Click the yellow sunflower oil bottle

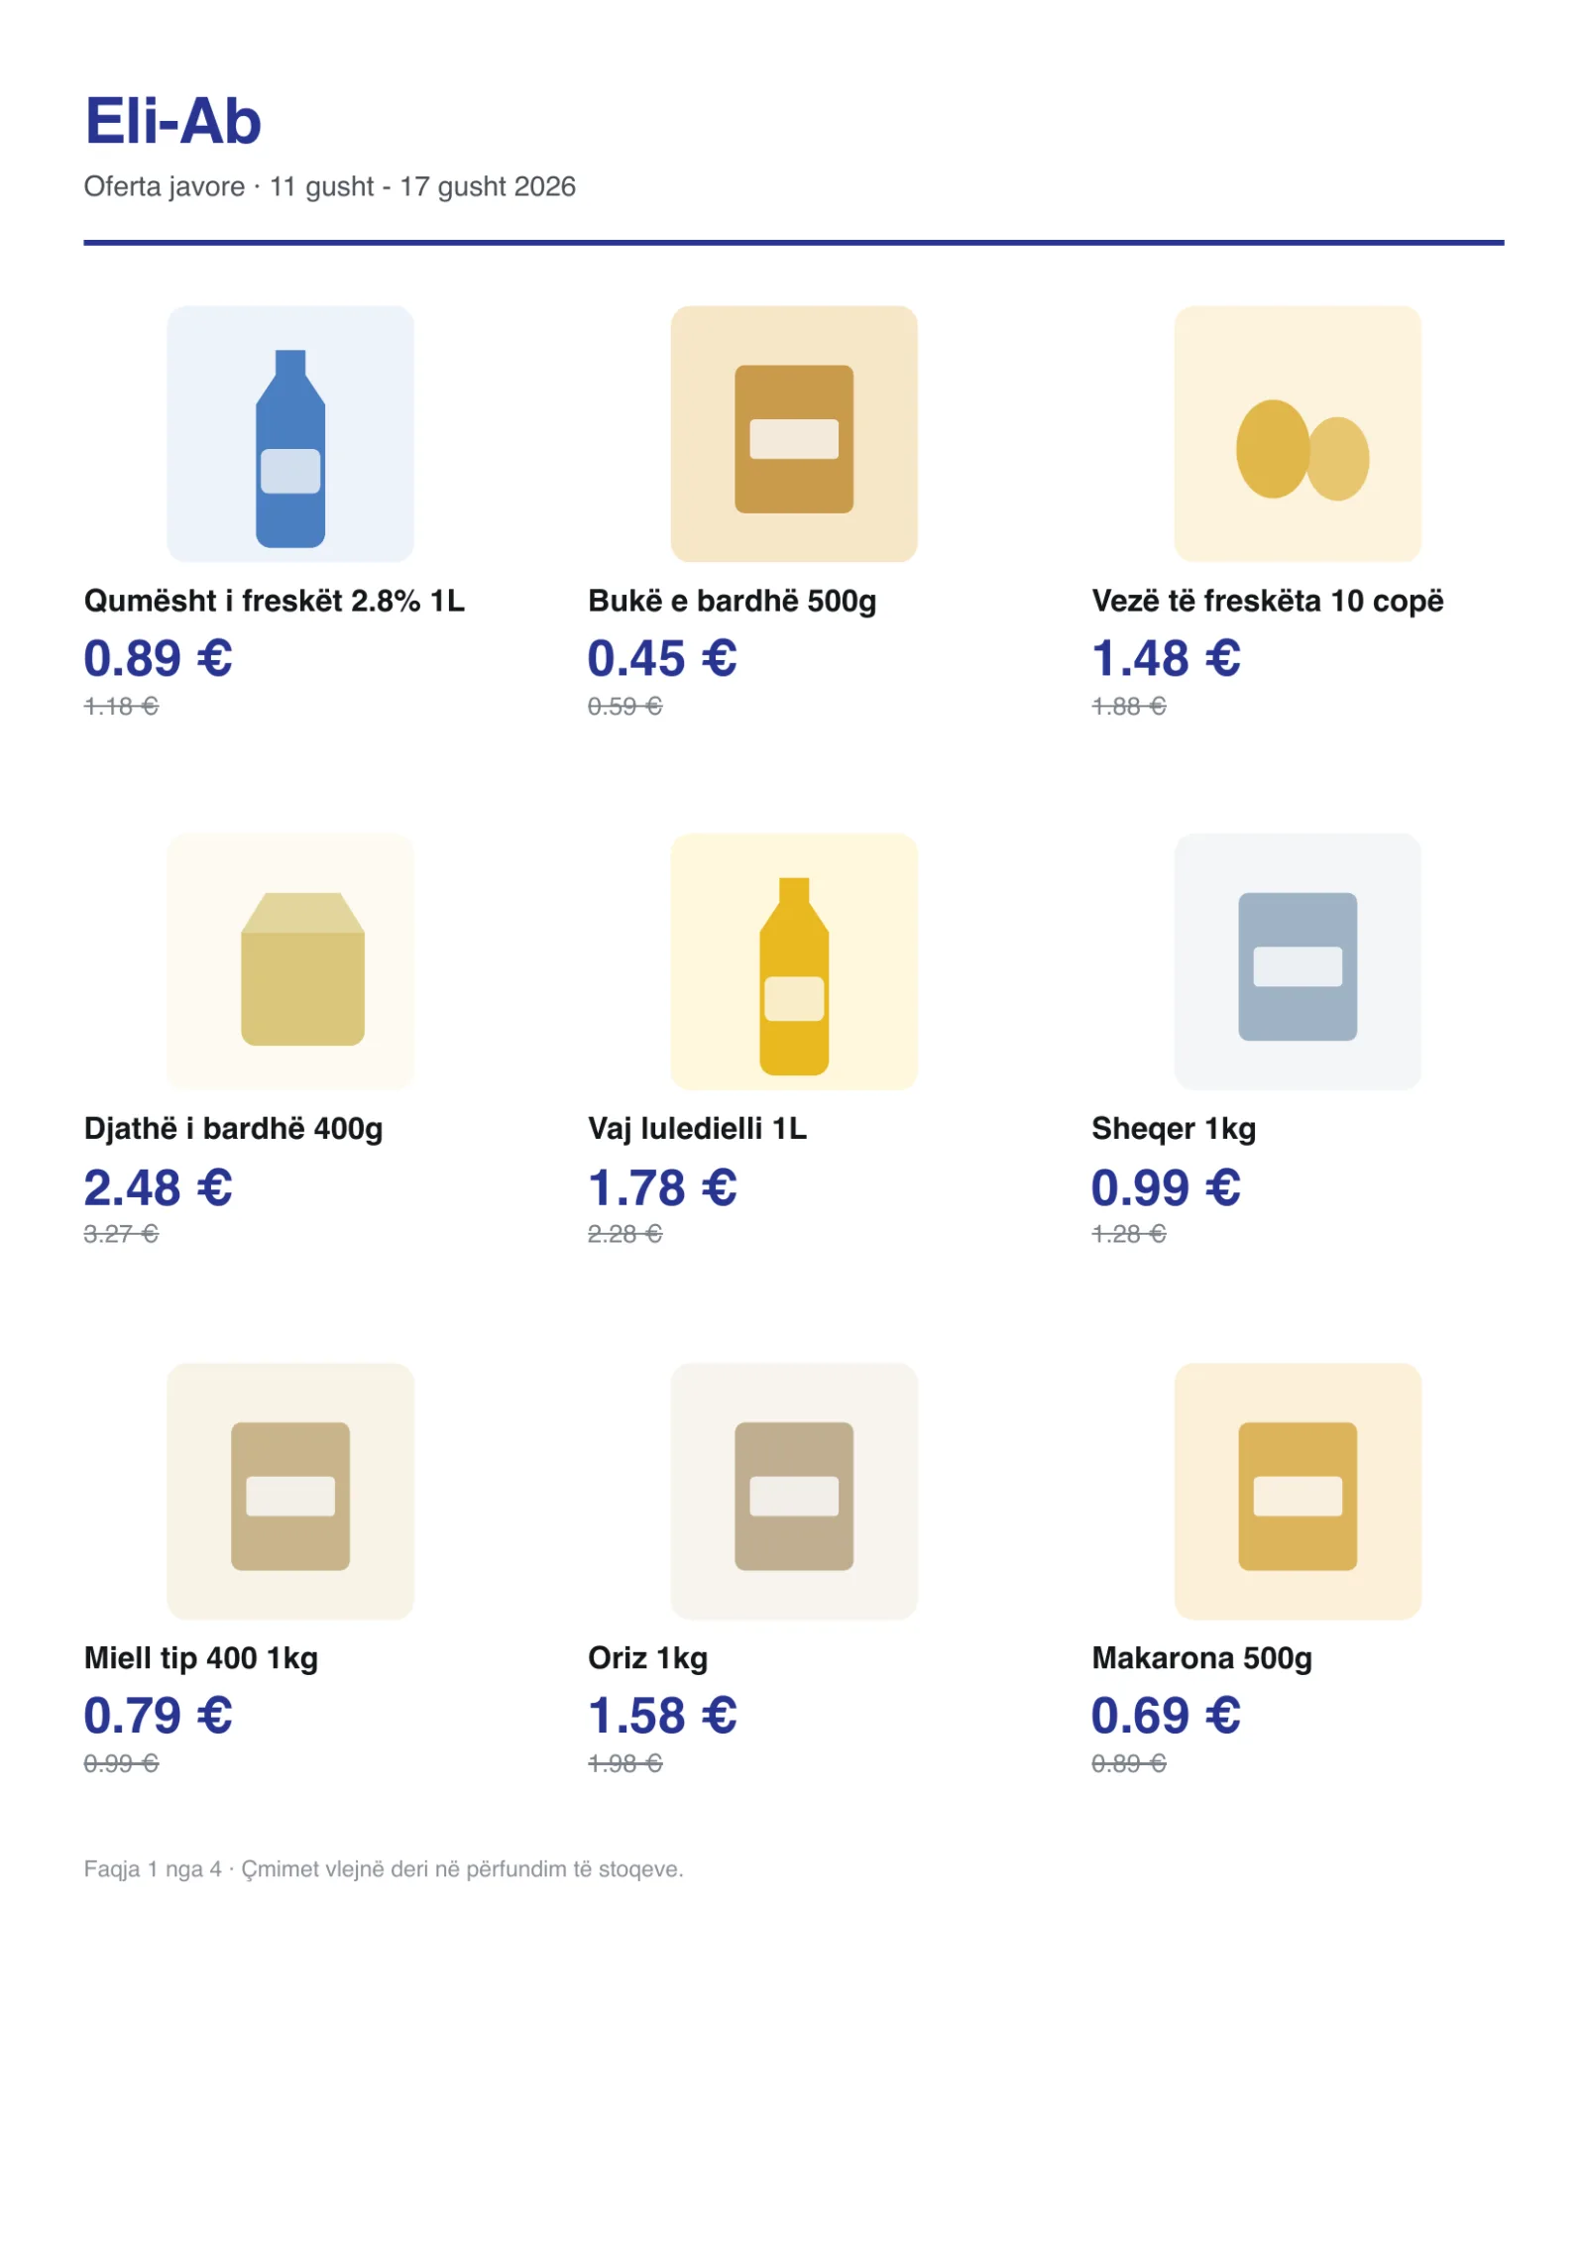(x=793, y=961)
